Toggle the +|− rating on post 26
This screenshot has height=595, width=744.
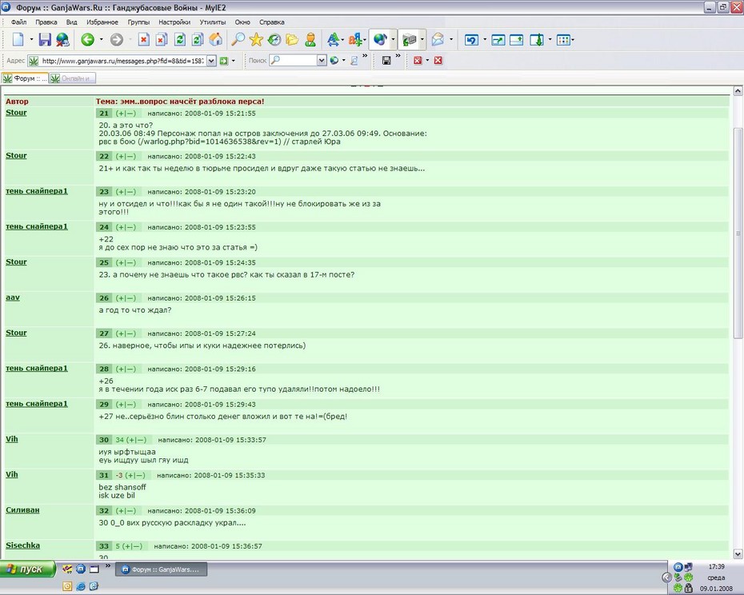(x=126, y=298)
